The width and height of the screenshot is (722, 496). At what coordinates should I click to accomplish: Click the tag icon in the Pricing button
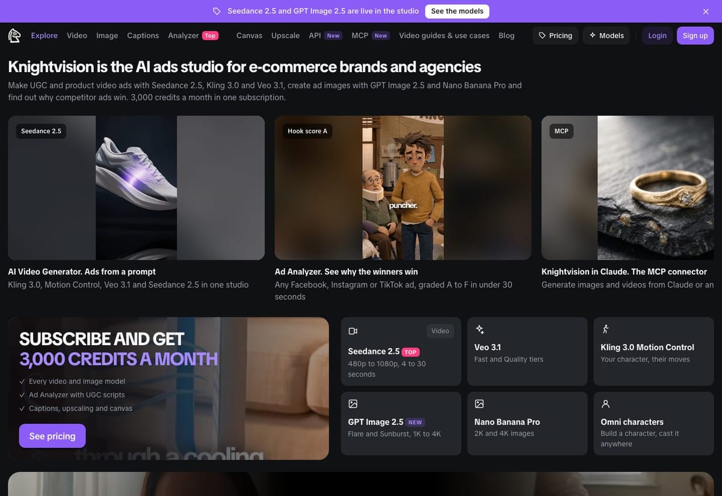pyautogui.click(x=542, y=35)
